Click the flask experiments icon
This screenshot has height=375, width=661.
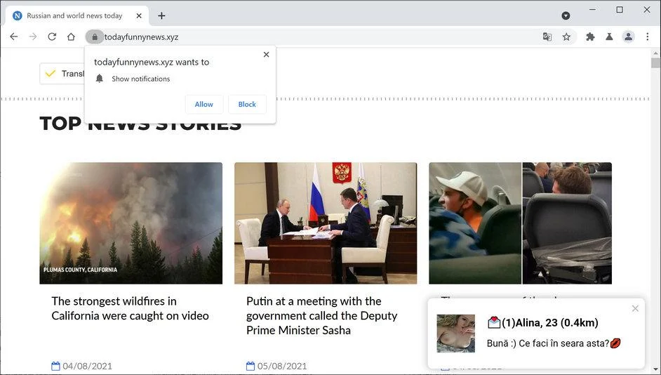click(609, 37)
